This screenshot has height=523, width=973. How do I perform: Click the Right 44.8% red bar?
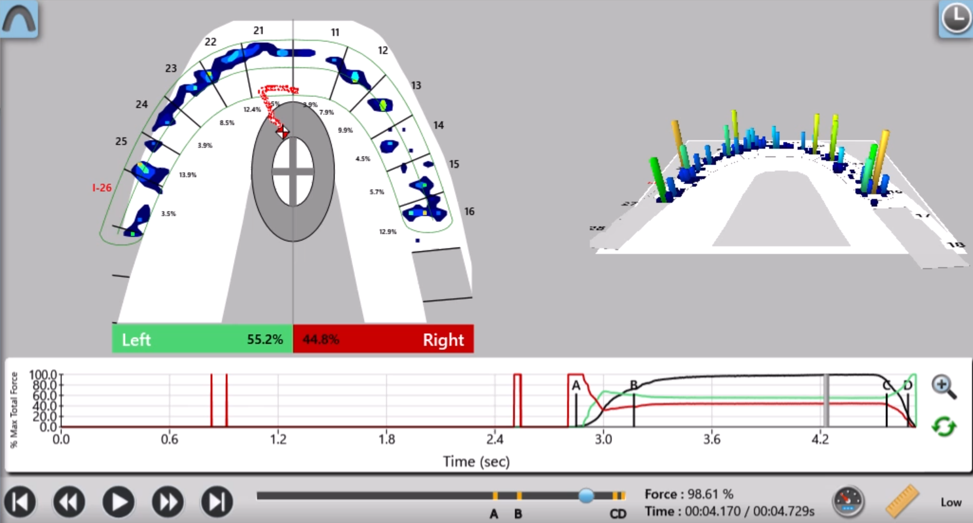coord(383,339)
